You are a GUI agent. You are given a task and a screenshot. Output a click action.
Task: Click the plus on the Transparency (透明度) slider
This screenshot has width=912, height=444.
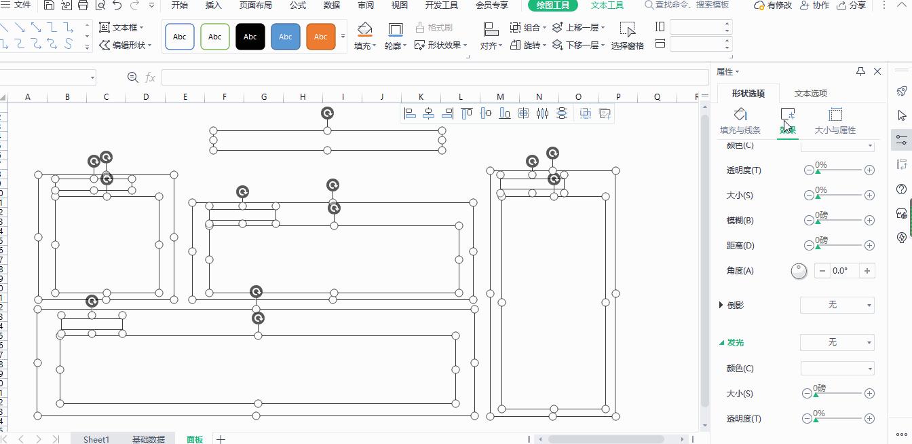[869, 170]
